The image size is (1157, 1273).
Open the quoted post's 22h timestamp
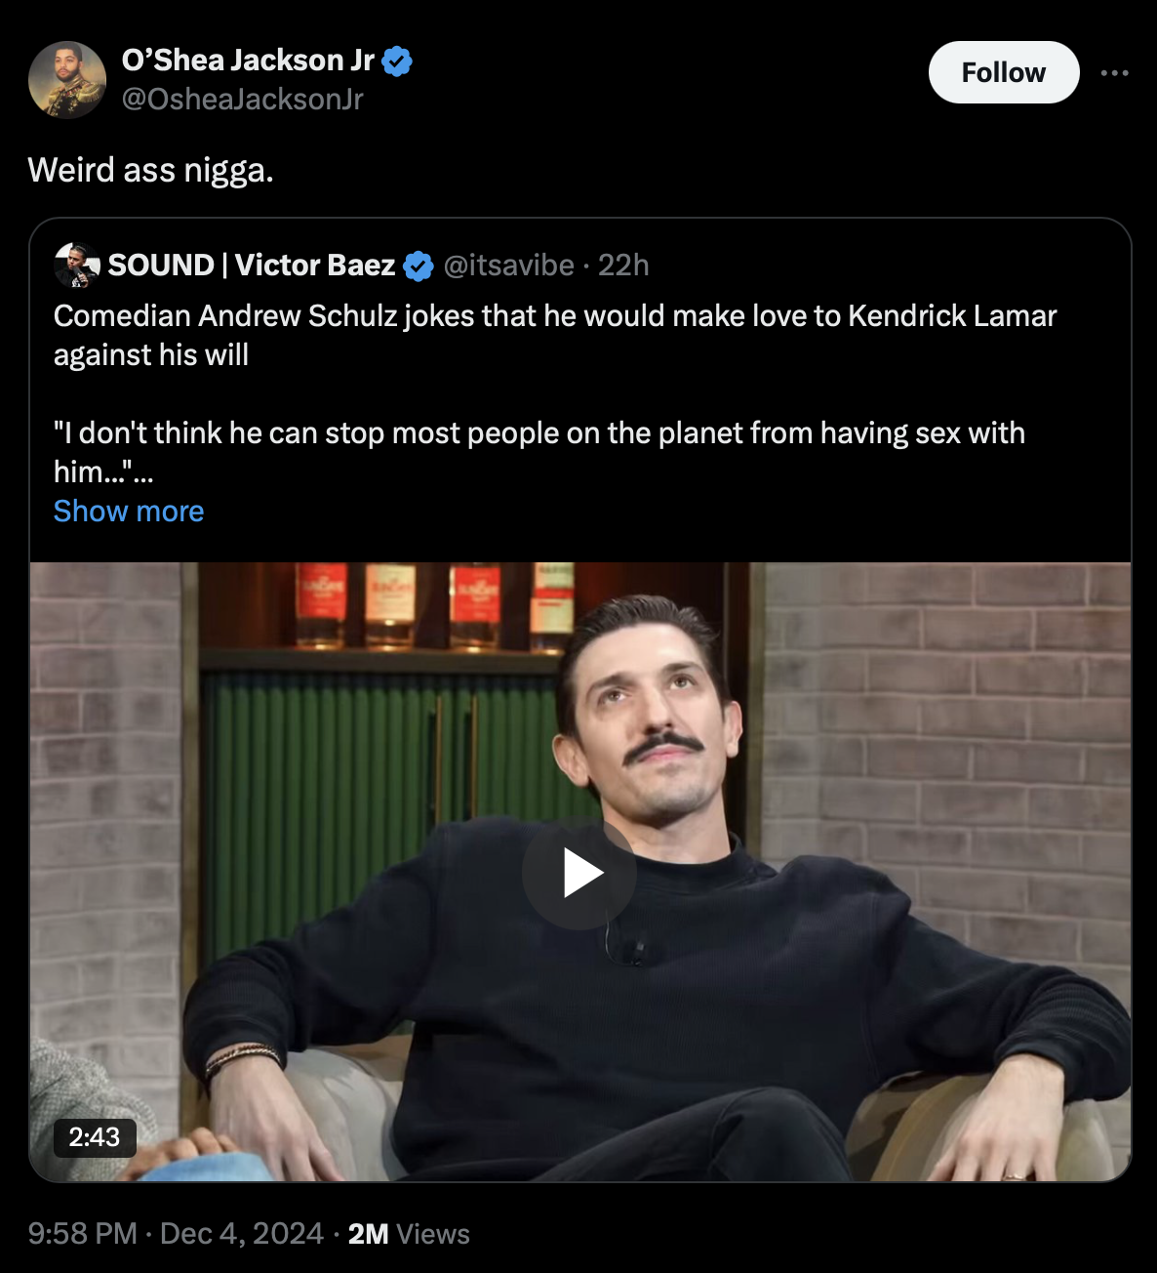click(x=623, y=265)
